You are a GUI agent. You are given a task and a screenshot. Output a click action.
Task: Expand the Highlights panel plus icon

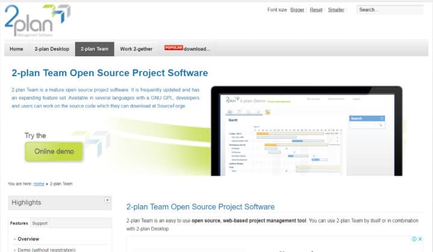(x=108, y=200)
